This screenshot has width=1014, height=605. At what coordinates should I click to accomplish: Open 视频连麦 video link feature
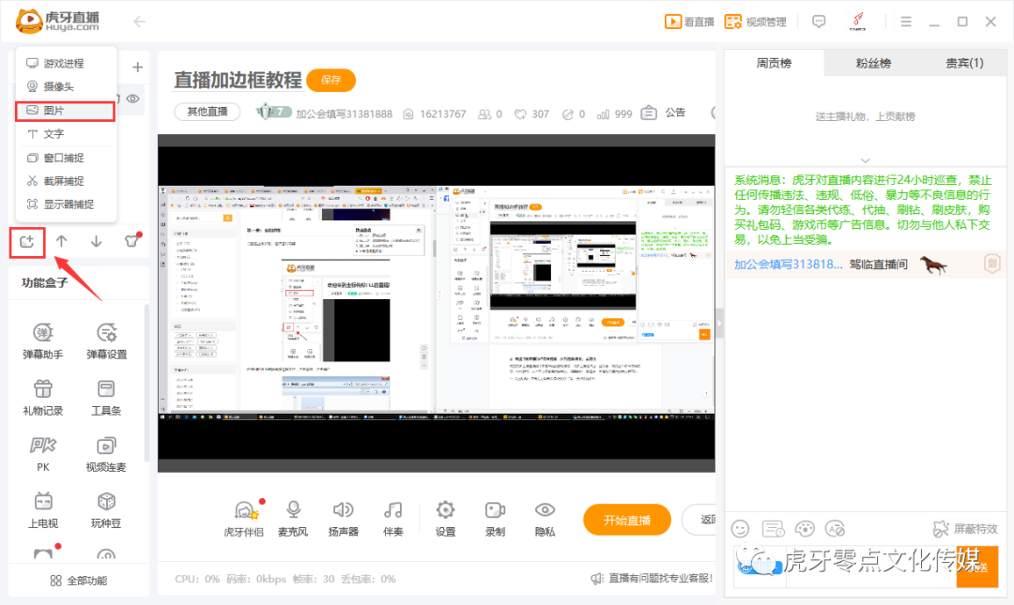[x=106, y=454]
